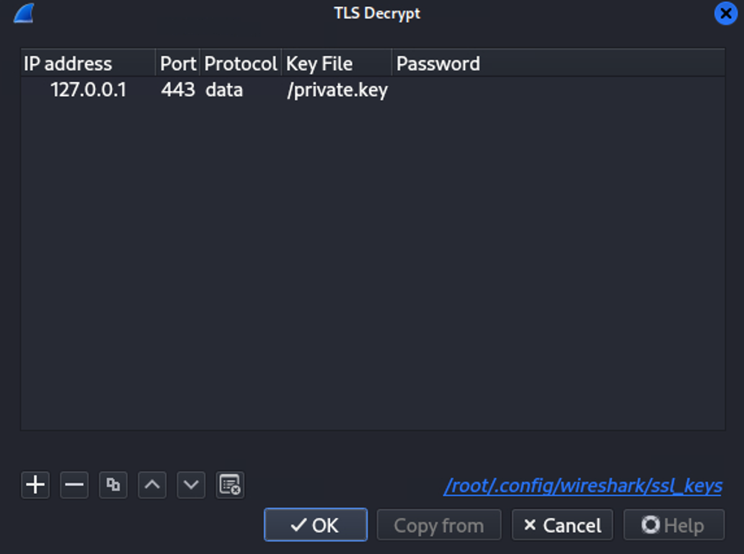Clear all entries icon
Image resolution: width=744 pixels, height=554 pixels.
click(230, 485)
